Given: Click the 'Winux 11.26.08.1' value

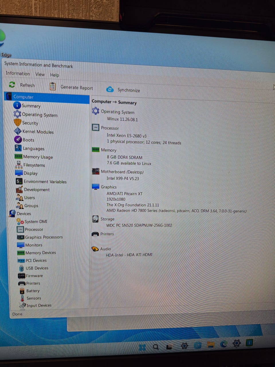Looking at the screenshot, I should [122, 119].
